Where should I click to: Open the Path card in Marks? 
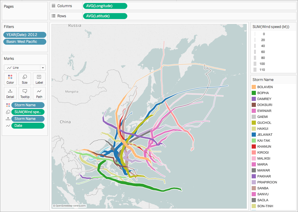[x=39, y=93]
